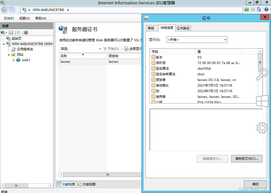Click the delete connection icon with red X

click(26, 32)
